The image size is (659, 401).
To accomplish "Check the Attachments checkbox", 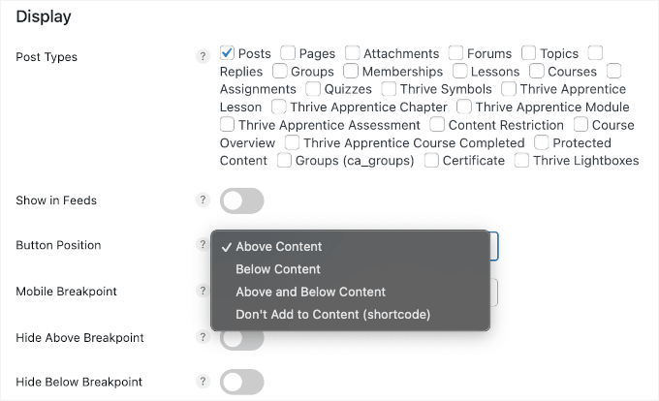I will 353,53.
